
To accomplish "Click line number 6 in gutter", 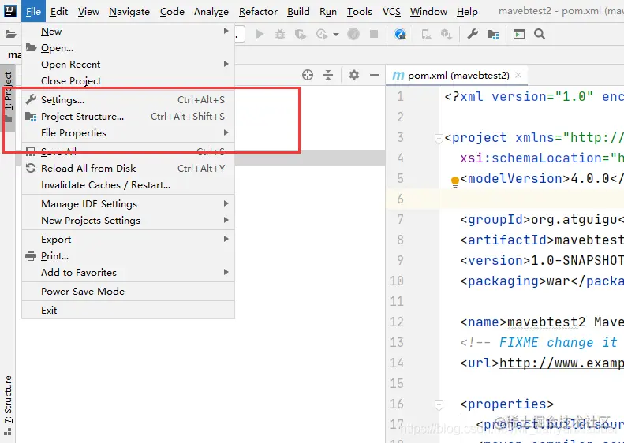I will pyautogui.click(x=400, y=199).
